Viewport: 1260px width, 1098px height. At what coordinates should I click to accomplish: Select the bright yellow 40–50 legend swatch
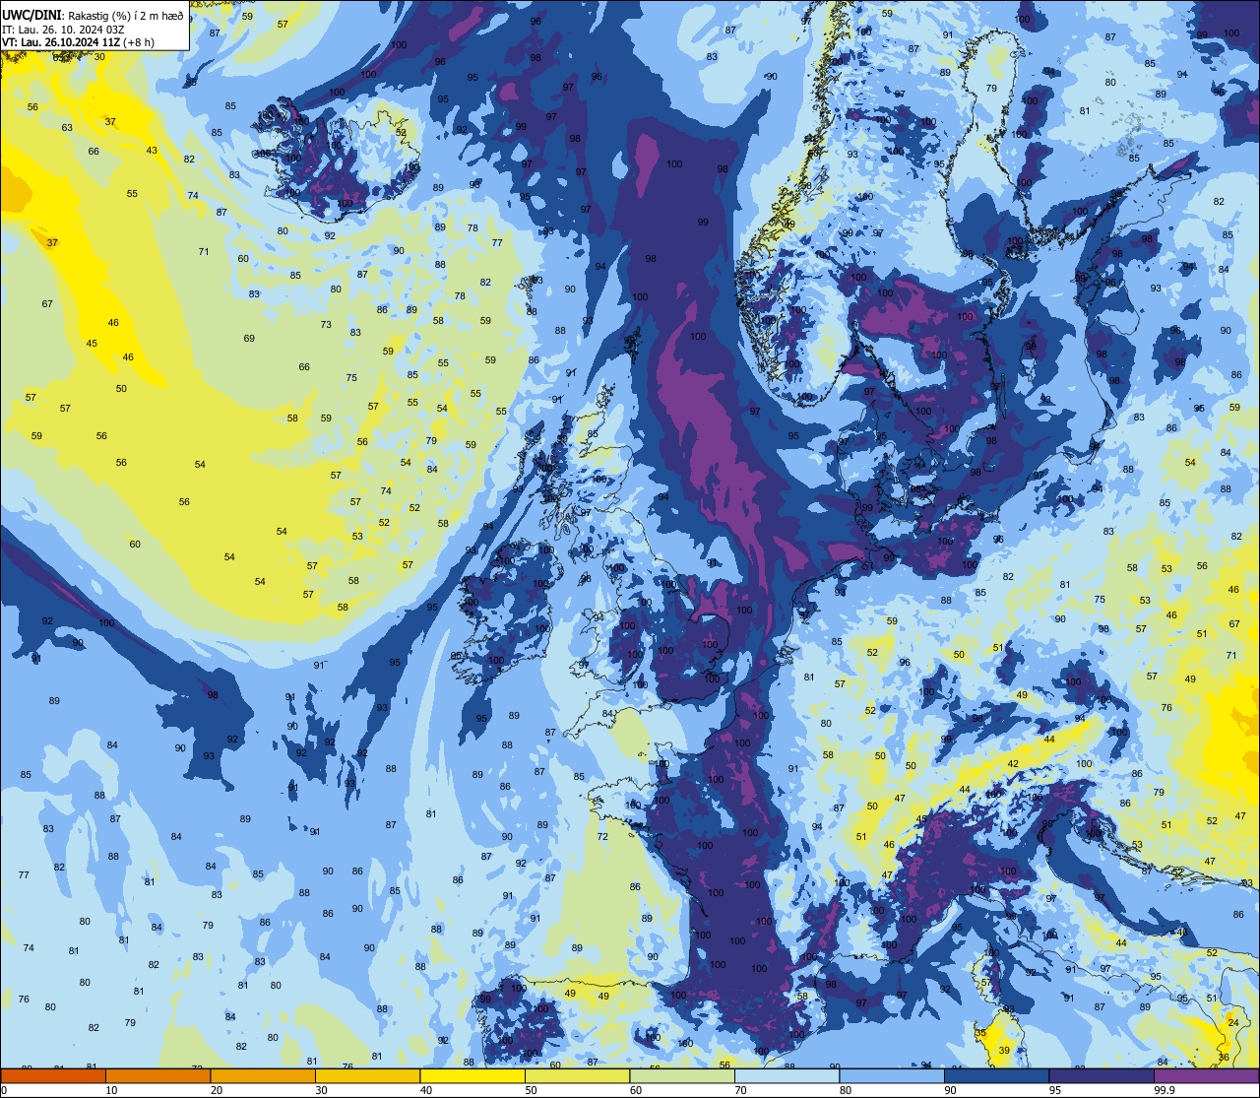[472, 1076]
